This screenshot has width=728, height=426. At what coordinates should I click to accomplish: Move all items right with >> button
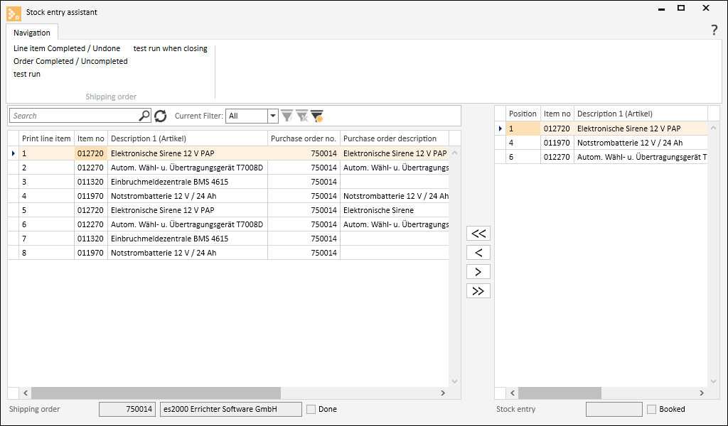tap(478, 290)
